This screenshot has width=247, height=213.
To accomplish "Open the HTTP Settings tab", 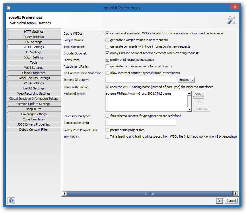I will coord(34,32).
